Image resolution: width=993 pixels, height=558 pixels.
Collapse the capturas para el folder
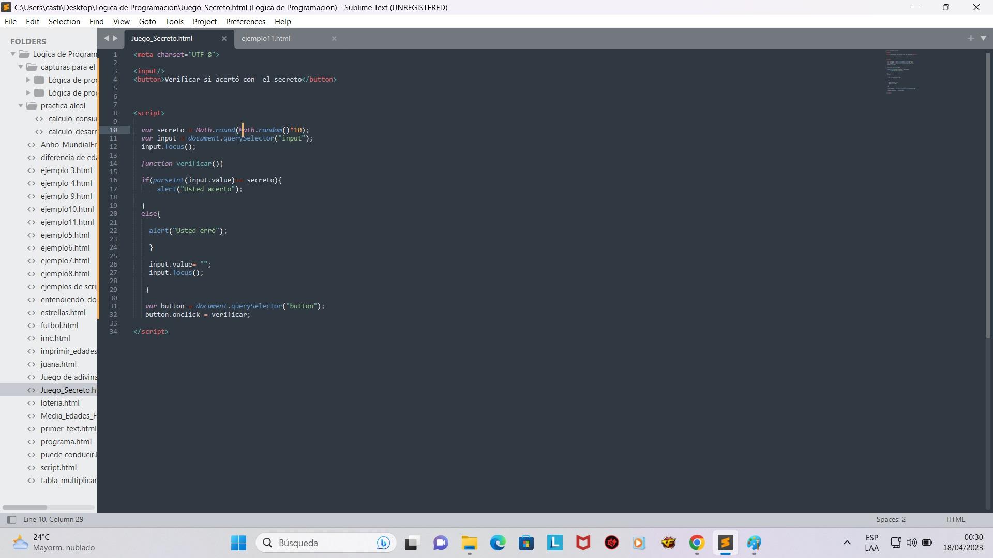[x=21, y=67]
